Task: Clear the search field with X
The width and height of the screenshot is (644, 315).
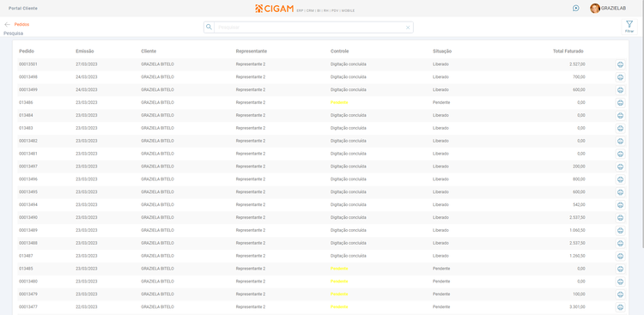Action: (408, 27)
